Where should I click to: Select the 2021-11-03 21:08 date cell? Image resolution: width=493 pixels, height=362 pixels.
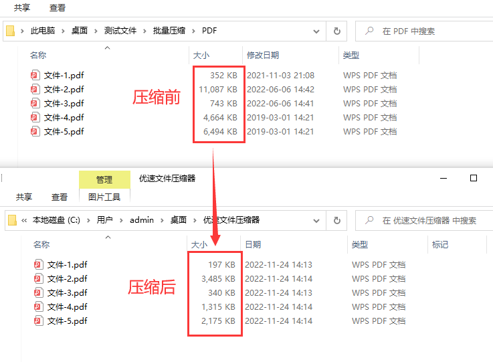pos(280,75)
